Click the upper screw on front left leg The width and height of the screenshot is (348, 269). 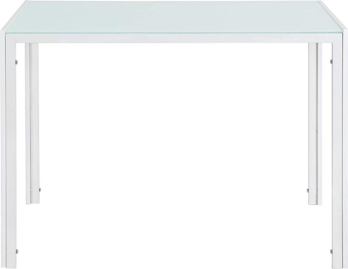click(16, 62)
